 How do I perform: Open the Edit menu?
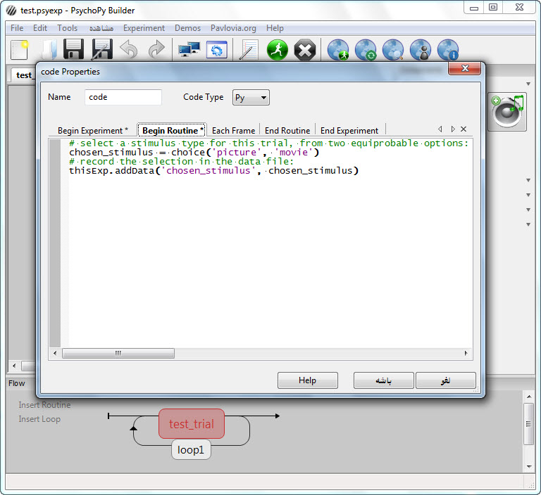(40, 28)
